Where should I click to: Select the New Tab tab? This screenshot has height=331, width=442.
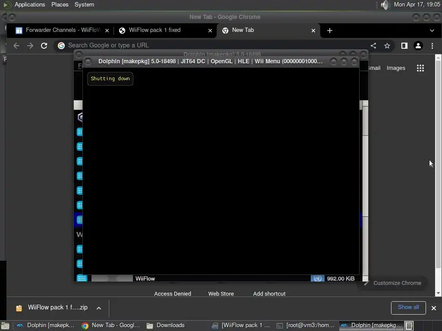pyautogui.click(x=268, y=30)
